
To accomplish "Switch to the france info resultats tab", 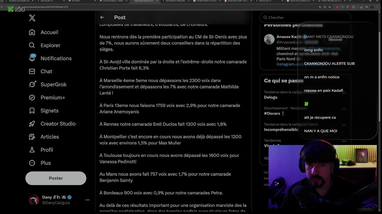I will click(x=300, y=1).
